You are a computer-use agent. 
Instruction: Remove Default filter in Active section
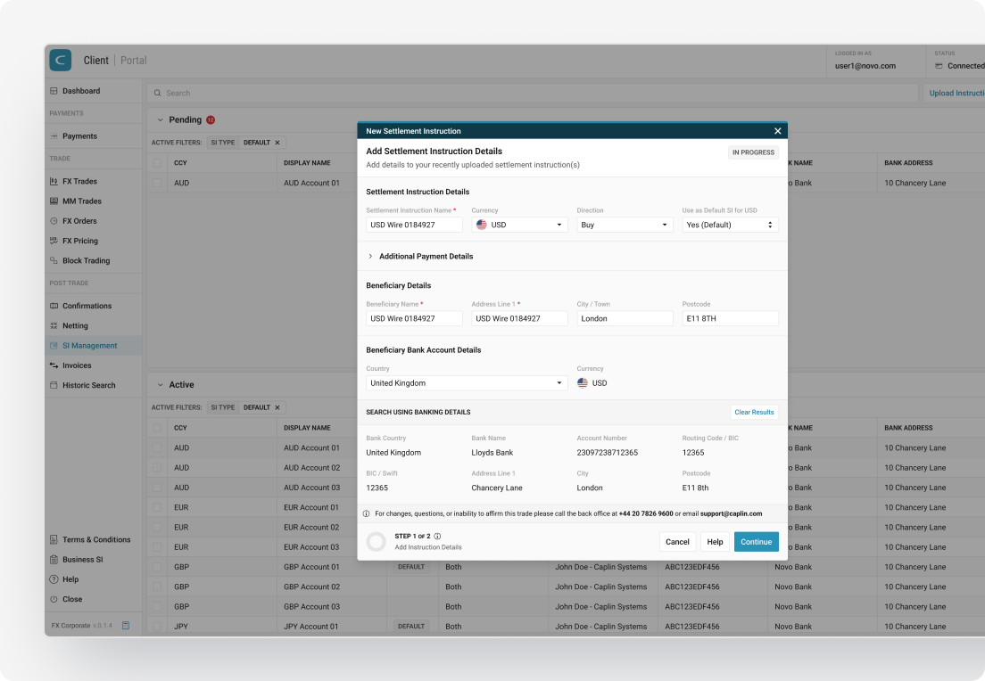click(277, 407)
